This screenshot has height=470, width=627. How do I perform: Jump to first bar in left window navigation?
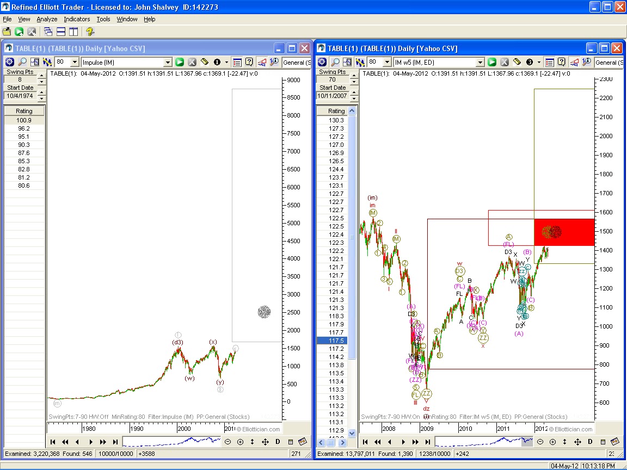[52, 442]
